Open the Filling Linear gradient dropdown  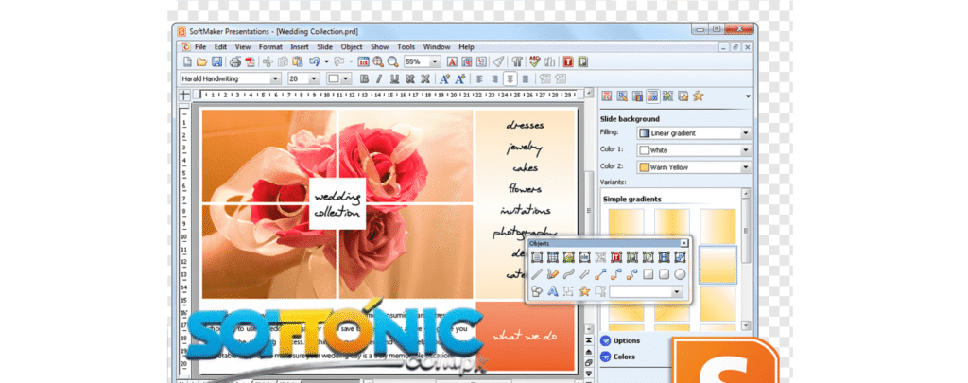point(746,132)
